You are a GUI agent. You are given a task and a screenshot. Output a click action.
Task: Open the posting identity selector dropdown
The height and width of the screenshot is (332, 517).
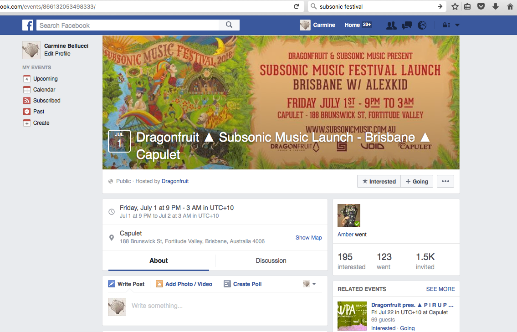point(309,284)
